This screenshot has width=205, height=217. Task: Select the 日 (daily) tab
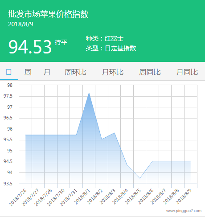click(x=9, y=72)
